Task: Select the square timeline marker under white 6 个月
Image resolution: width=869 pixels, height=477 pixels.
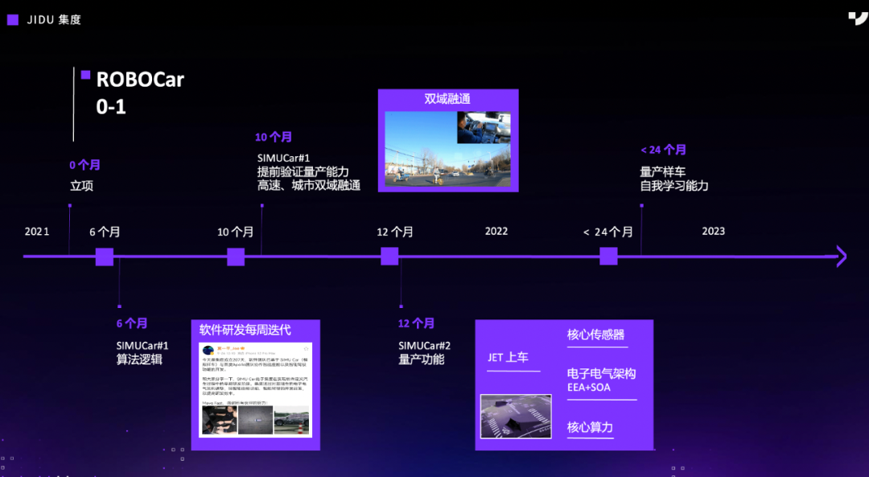Action: tap(104, 257)
